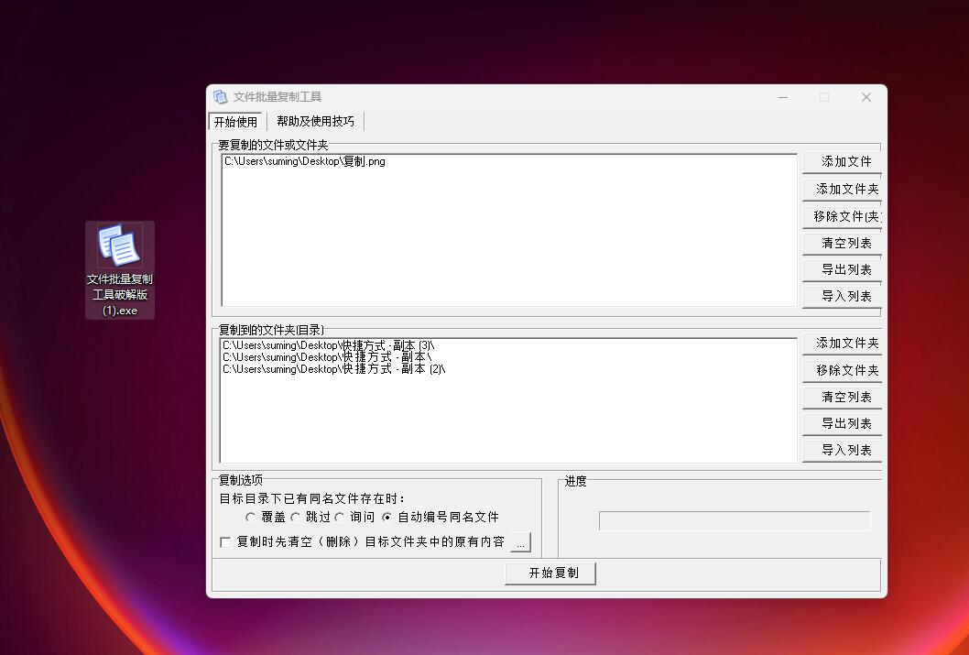
Task: Select the 自动编号同名文件 radio option
Action: click(x=387, y=518)
